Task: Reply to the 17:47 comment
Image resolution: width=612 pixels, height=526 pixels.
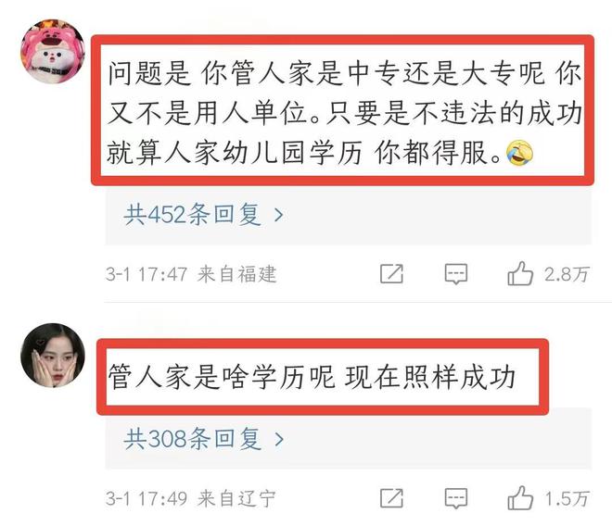Action: coord(456,274)
